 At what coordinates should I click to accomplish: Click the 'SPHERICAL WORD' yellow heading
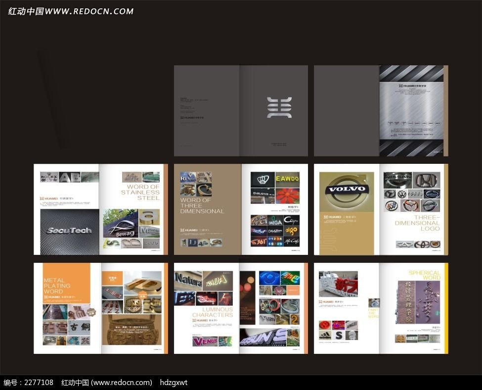(x=425, y=275)
